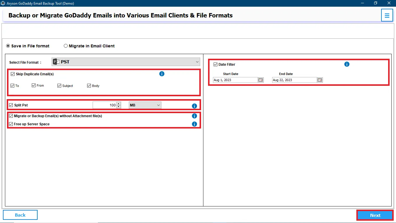Increase split size with up arrow

click(x=119, y=104)
